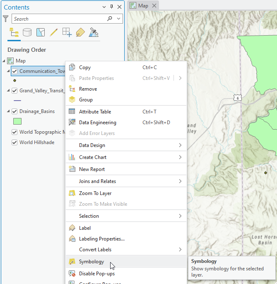Click the List By Editing pencil icon

click(54, 33)
